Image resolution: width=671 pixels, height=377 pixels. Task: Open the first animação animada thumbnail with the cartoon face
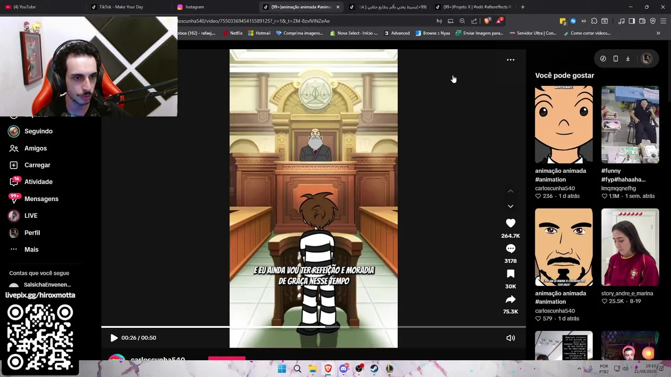[564, 125]
